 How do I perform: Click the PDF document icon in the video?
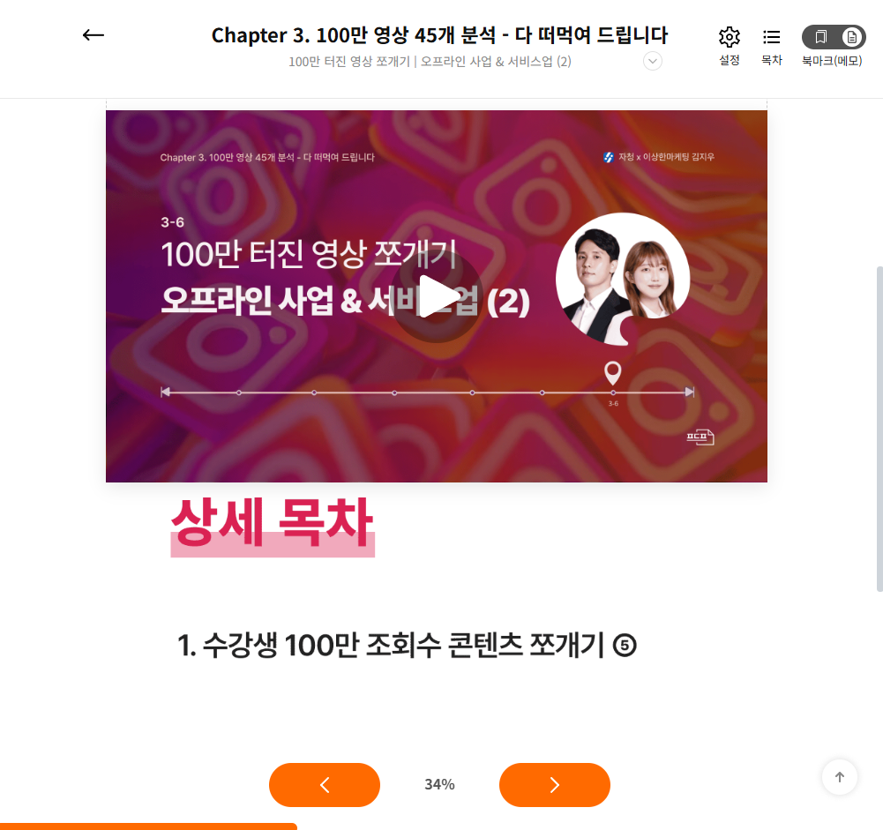coord(700,437)
